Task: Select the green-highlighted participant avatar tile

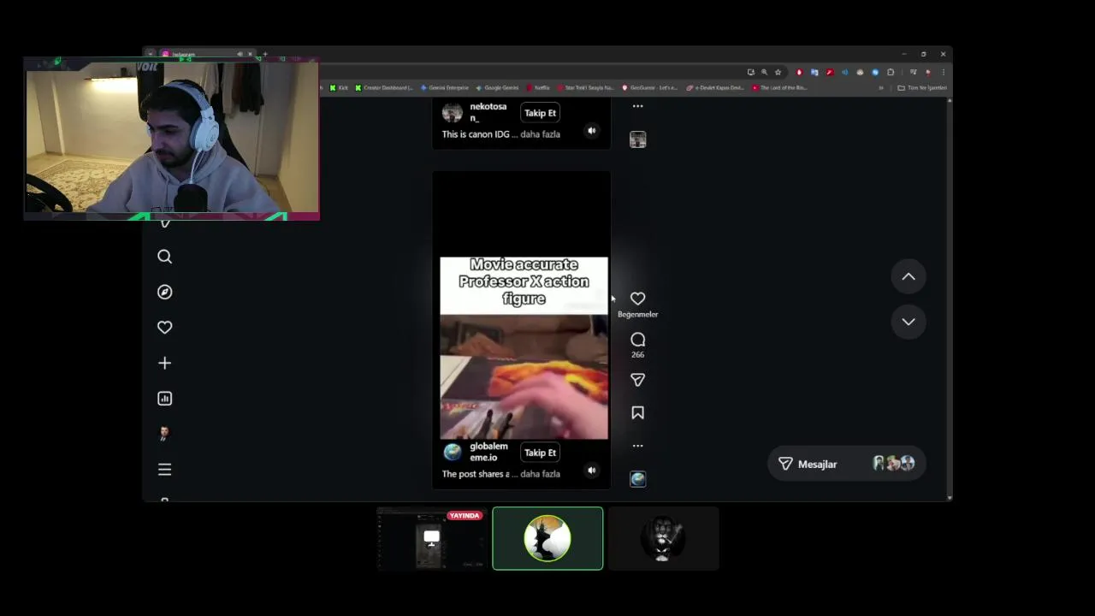Action: tap(547, 538)
